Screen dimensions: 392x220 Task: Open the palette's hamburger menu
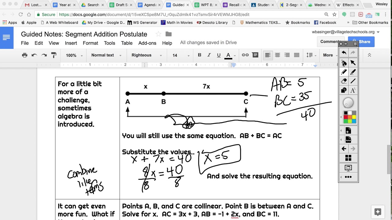pyautogui.click(x=355, y=44)
